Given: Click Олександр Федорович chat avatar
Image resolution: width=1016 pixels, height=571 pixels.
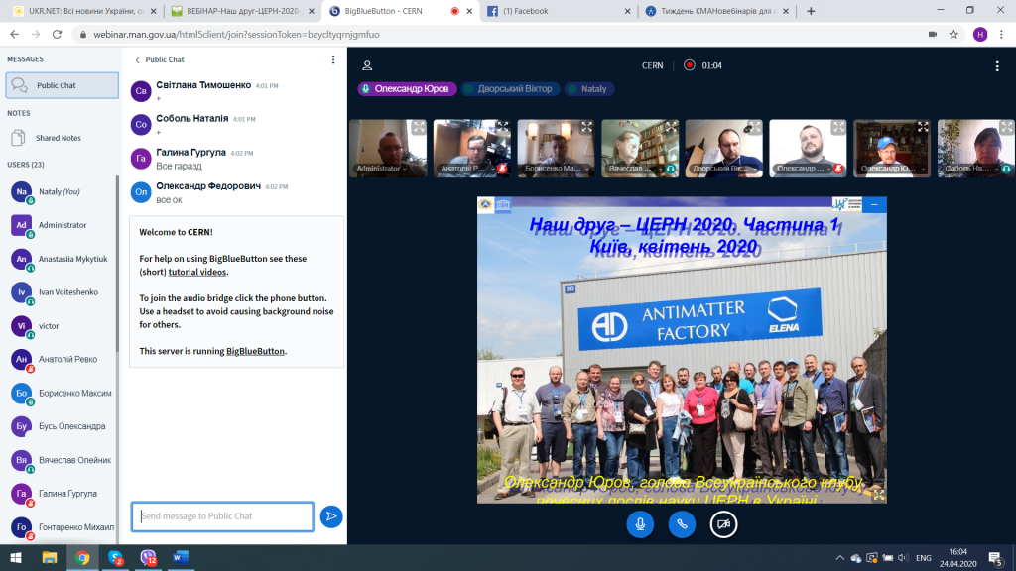Looking at the screenshot, I should pyautogui.click(x=141, y=191).
